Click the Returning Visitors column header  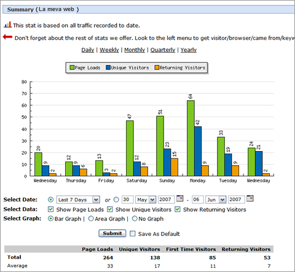246,249
